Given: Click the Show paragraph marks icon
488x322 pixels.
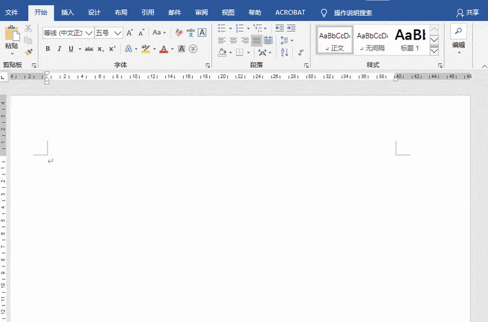Looking at the screenshot, I should 301,53.
